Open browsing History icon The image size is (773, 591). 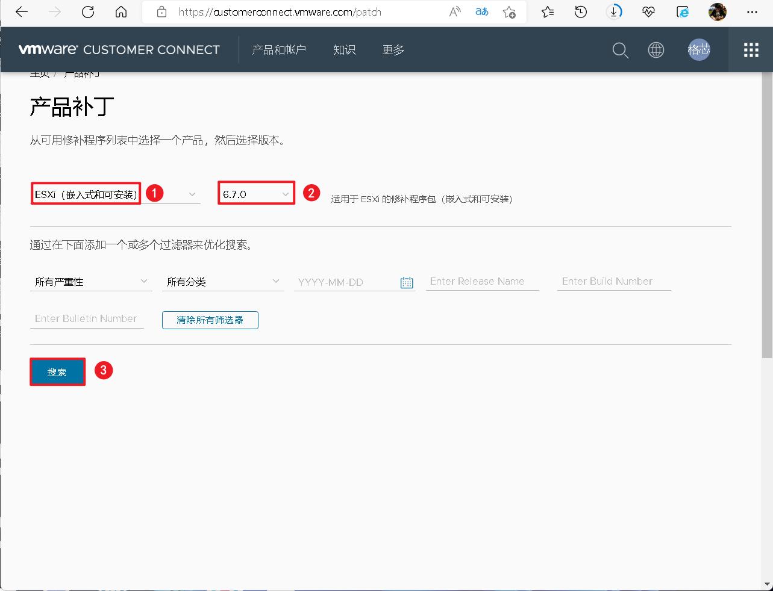[x=580, y=11]
